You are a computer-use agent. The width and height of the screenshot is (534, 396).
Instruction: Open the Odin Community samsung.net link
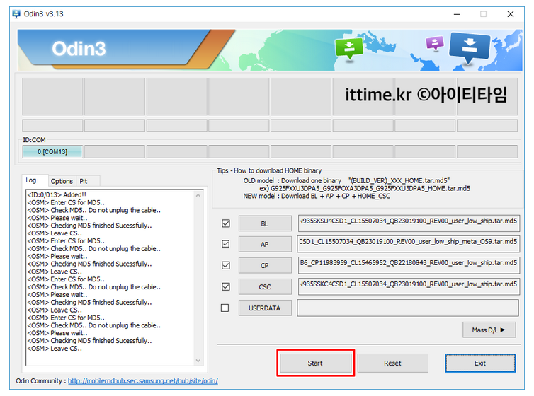(x=142, y=380)
